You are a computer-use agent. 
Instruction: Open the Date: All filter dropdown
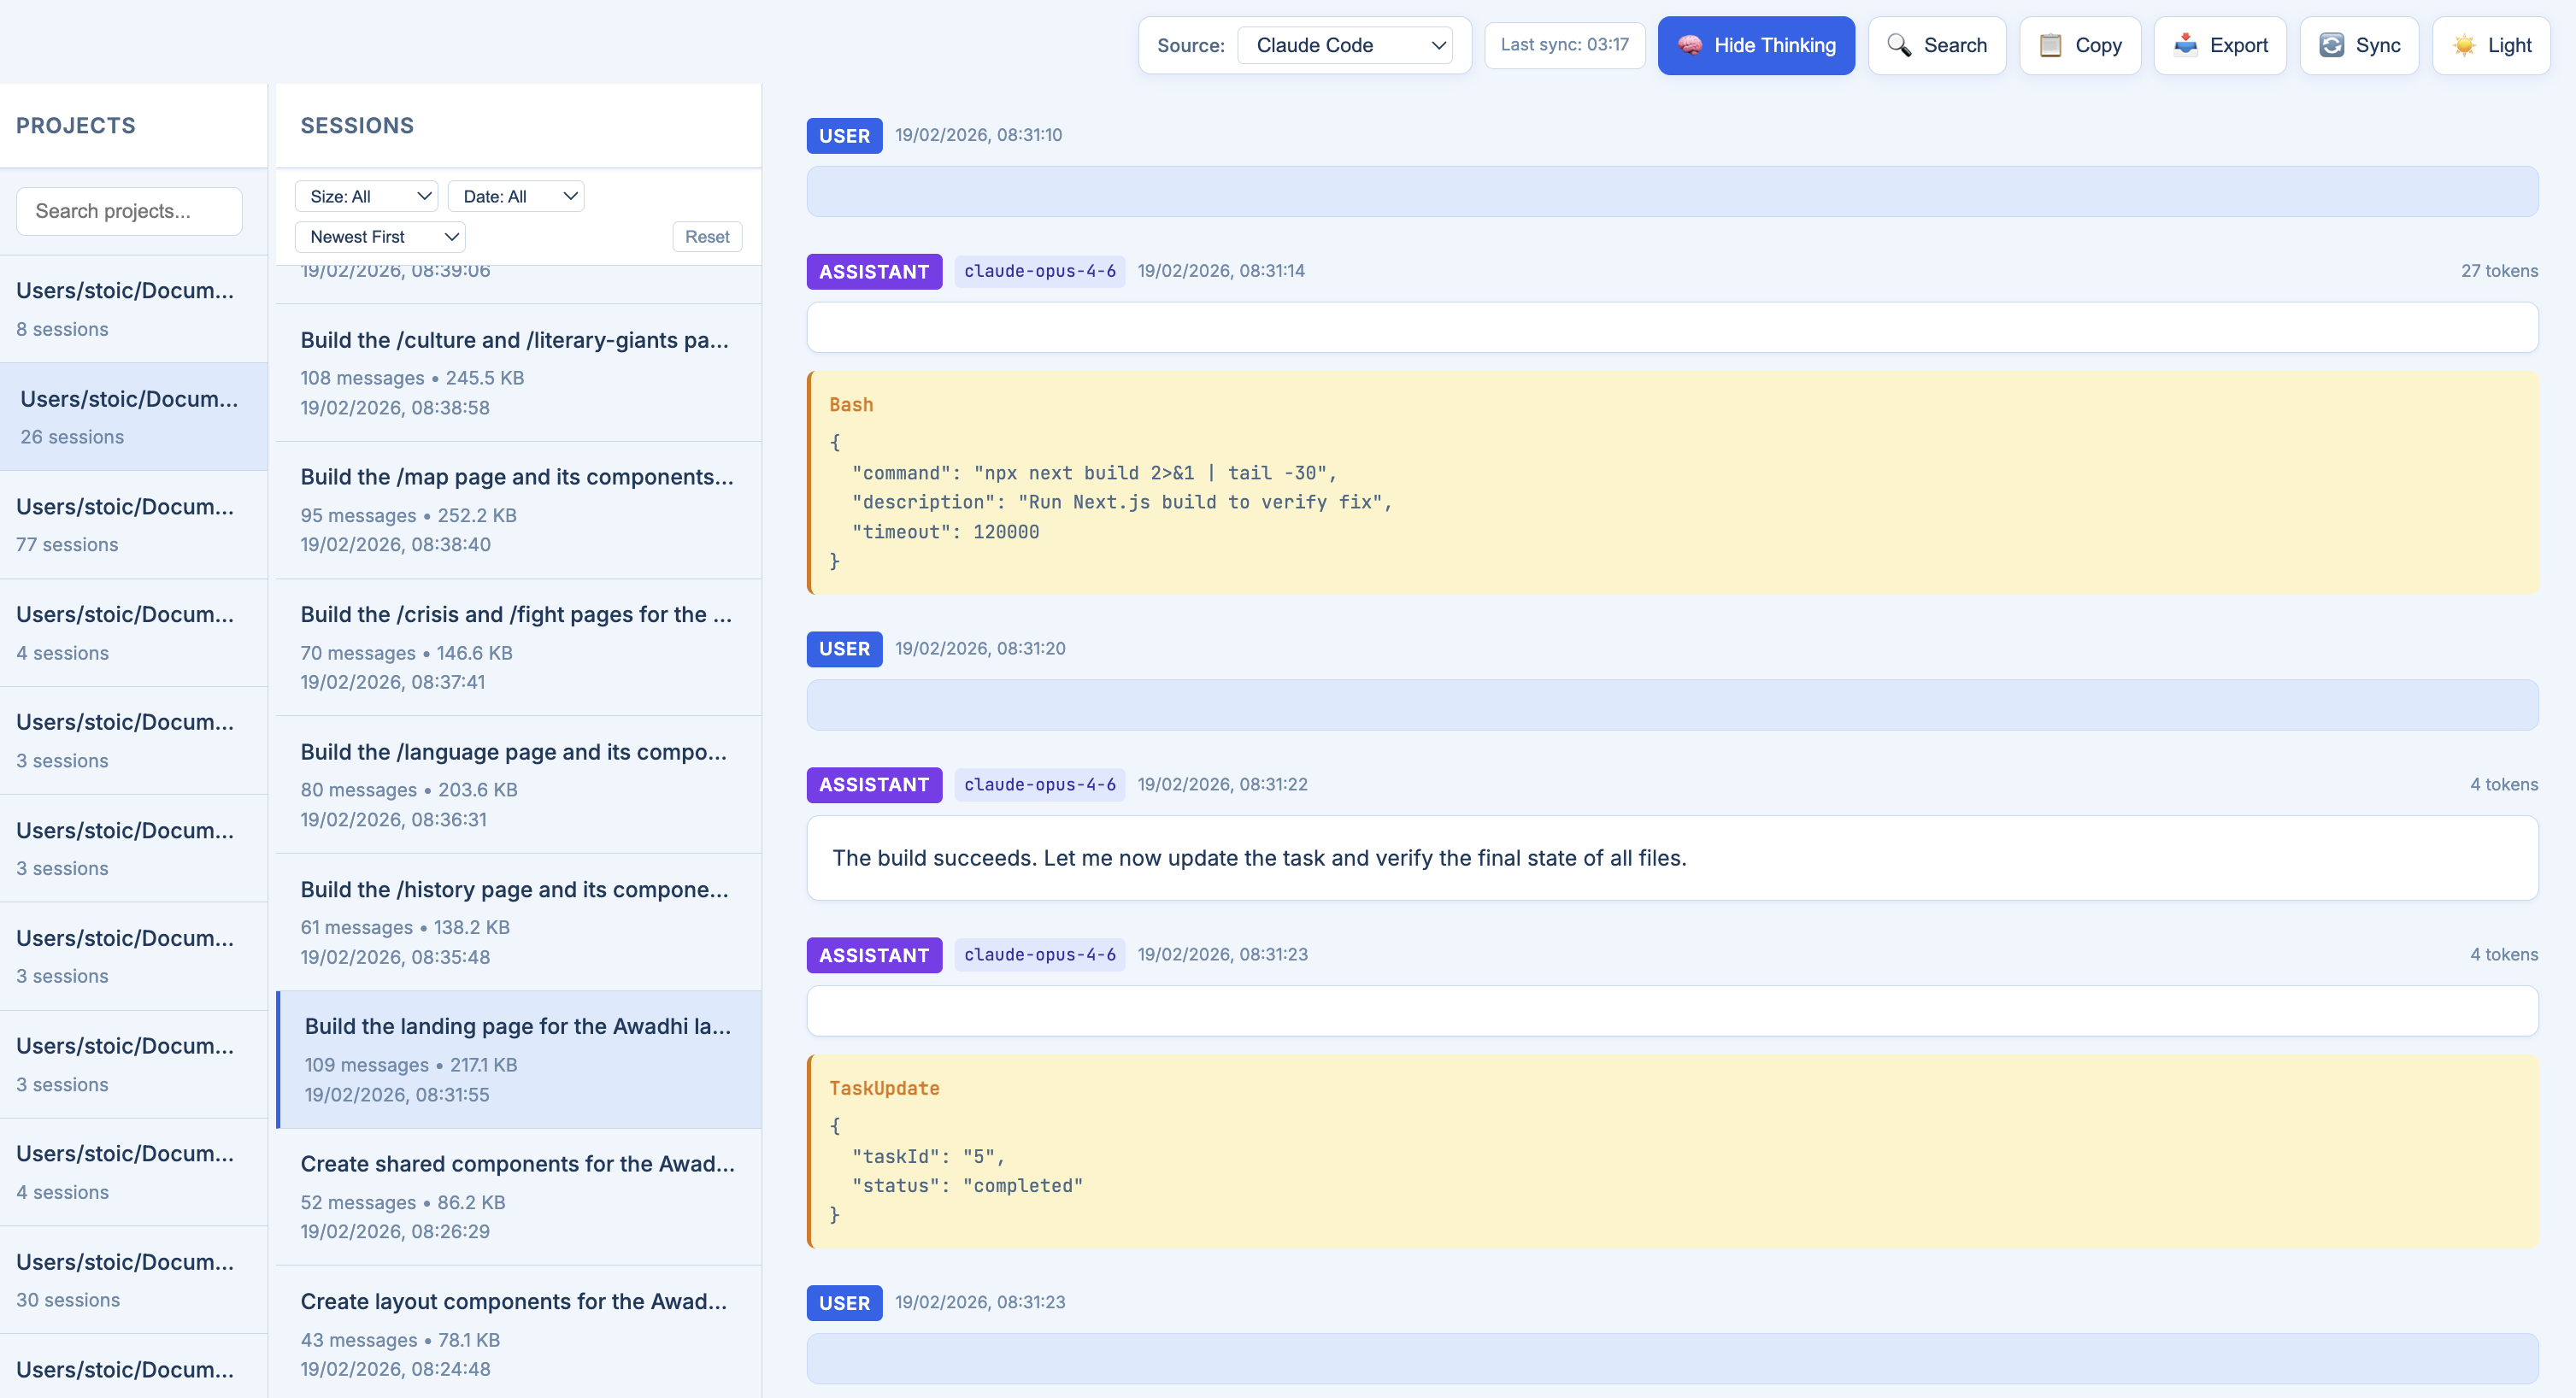(516, 196)
